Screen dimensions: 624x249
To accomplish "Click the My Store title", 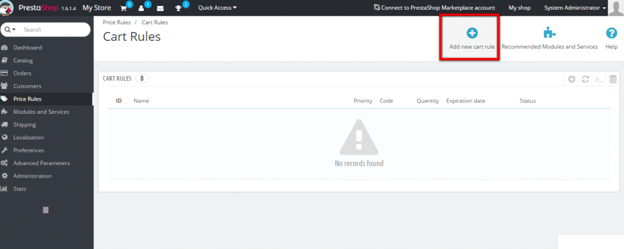I will coord(97,7).
